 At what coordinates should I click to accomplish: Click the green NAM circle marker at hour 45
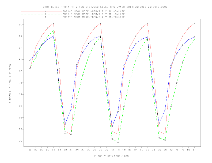118,142
